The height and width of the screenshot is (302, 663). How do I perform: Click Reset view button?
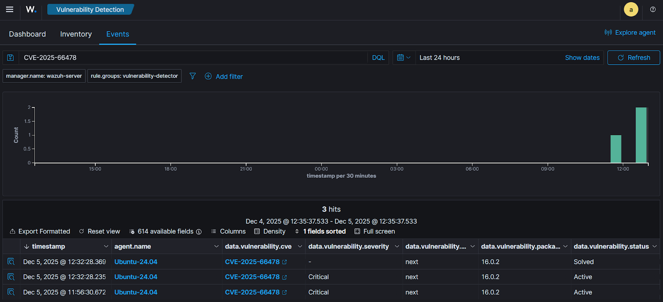pos(99,231)
